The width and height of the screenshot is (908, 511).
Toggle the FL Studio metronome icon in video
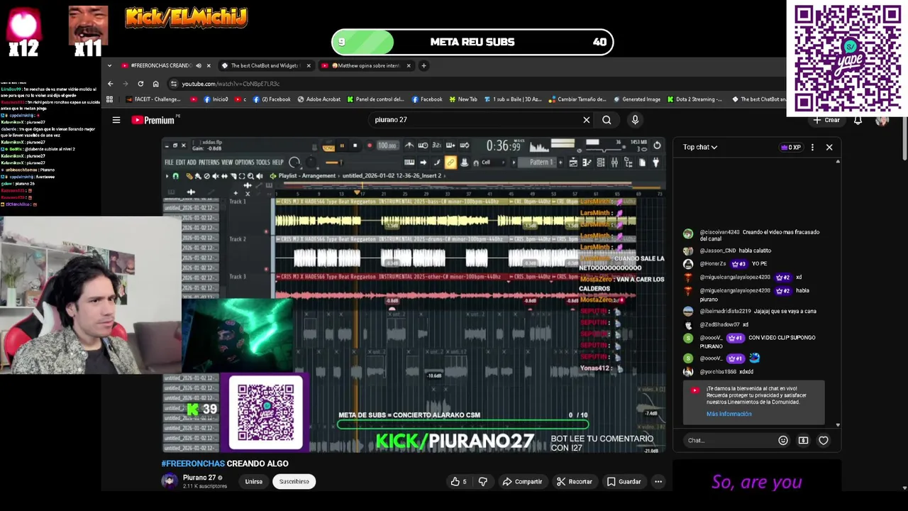coord(409,145)
